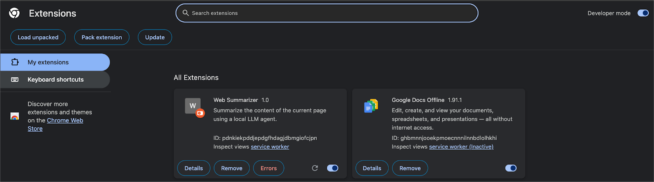This screenshot has height=182, width=654.
Task: Click the Extensions page title
Action: tap(53, 13)
